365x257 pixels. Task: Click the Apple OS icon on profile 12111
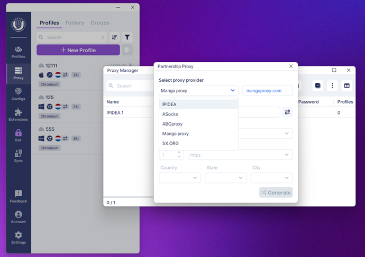(x=41, y=75)
